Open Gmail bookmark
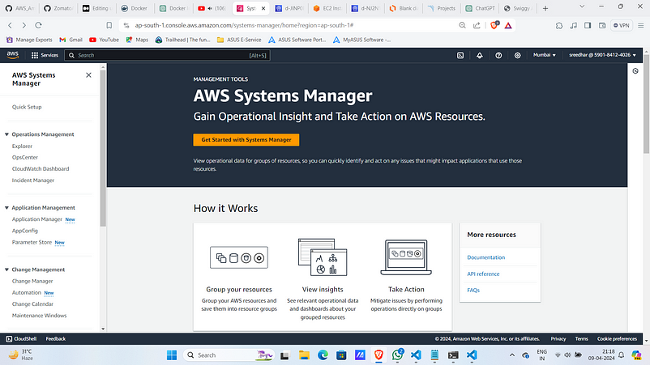650x365 pixels. (71, 40)
